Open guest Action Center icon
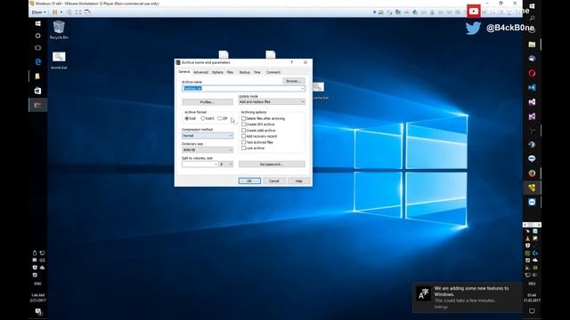The image size is (570, 320). [x=38, y=311]
